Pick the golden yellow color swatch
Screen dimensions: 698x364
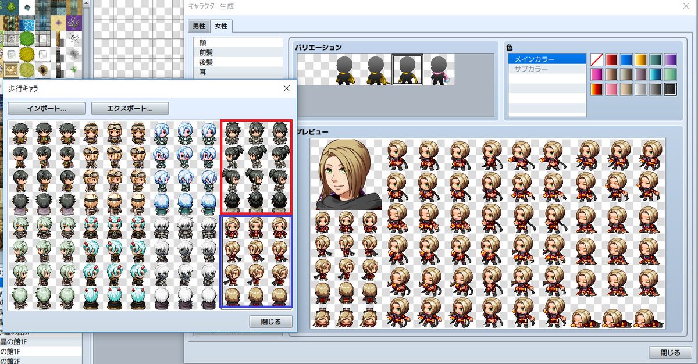coord(641,59)
